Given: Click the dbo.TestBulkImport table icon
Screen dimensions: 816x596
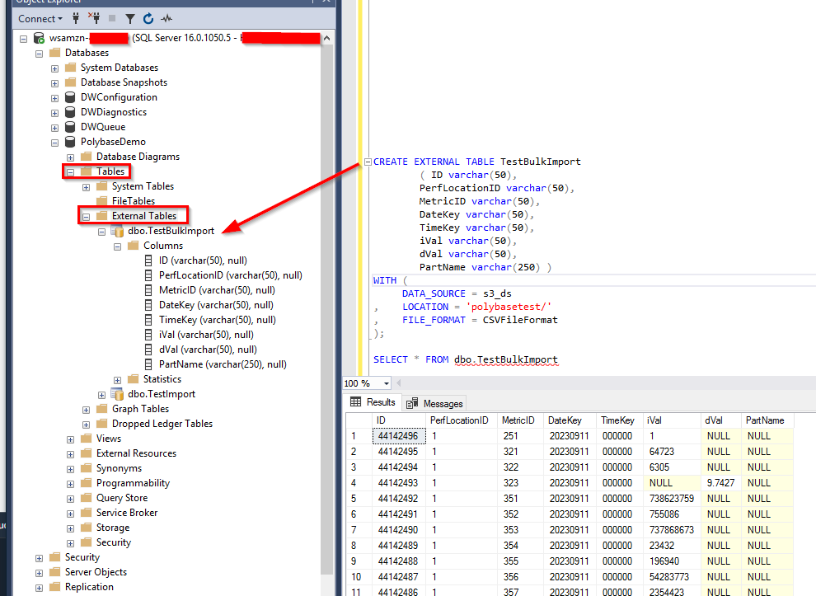Looking at the screenshot, I should tap(118, 231).
